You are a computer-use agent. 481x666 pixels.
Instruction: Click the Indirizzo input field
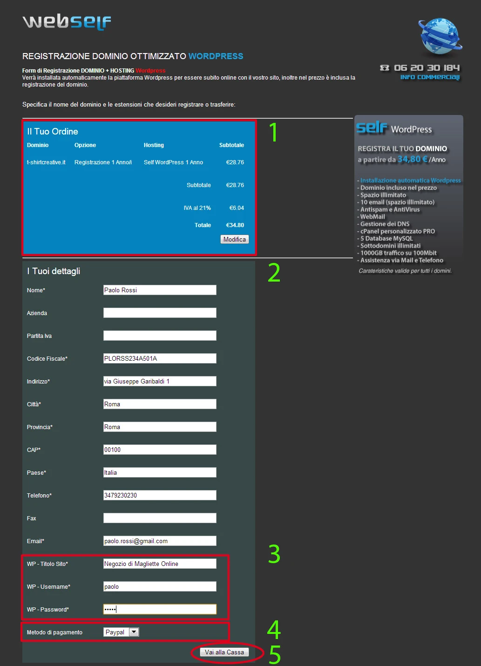pyautogui.click(x=160, y=381)
